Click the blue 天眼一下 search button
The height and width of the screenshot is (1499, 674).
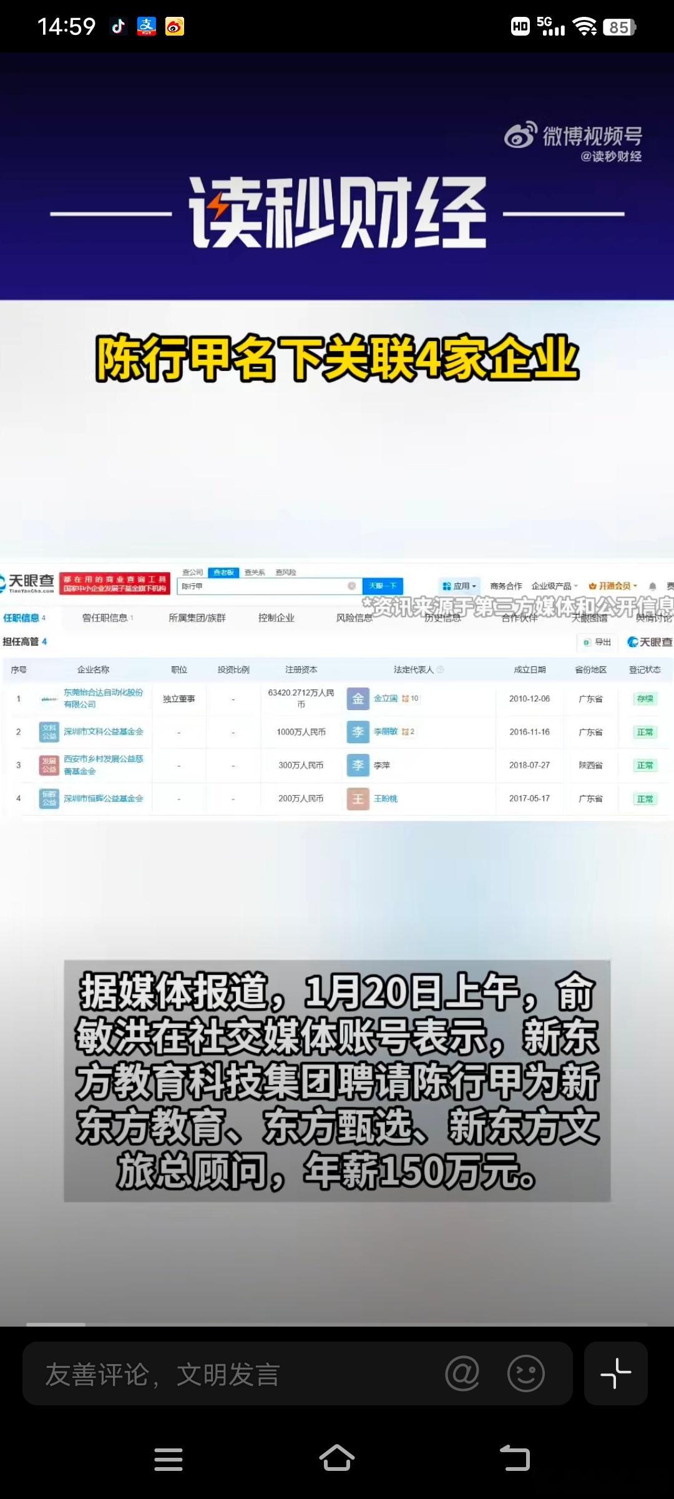[x=383, y=586]
